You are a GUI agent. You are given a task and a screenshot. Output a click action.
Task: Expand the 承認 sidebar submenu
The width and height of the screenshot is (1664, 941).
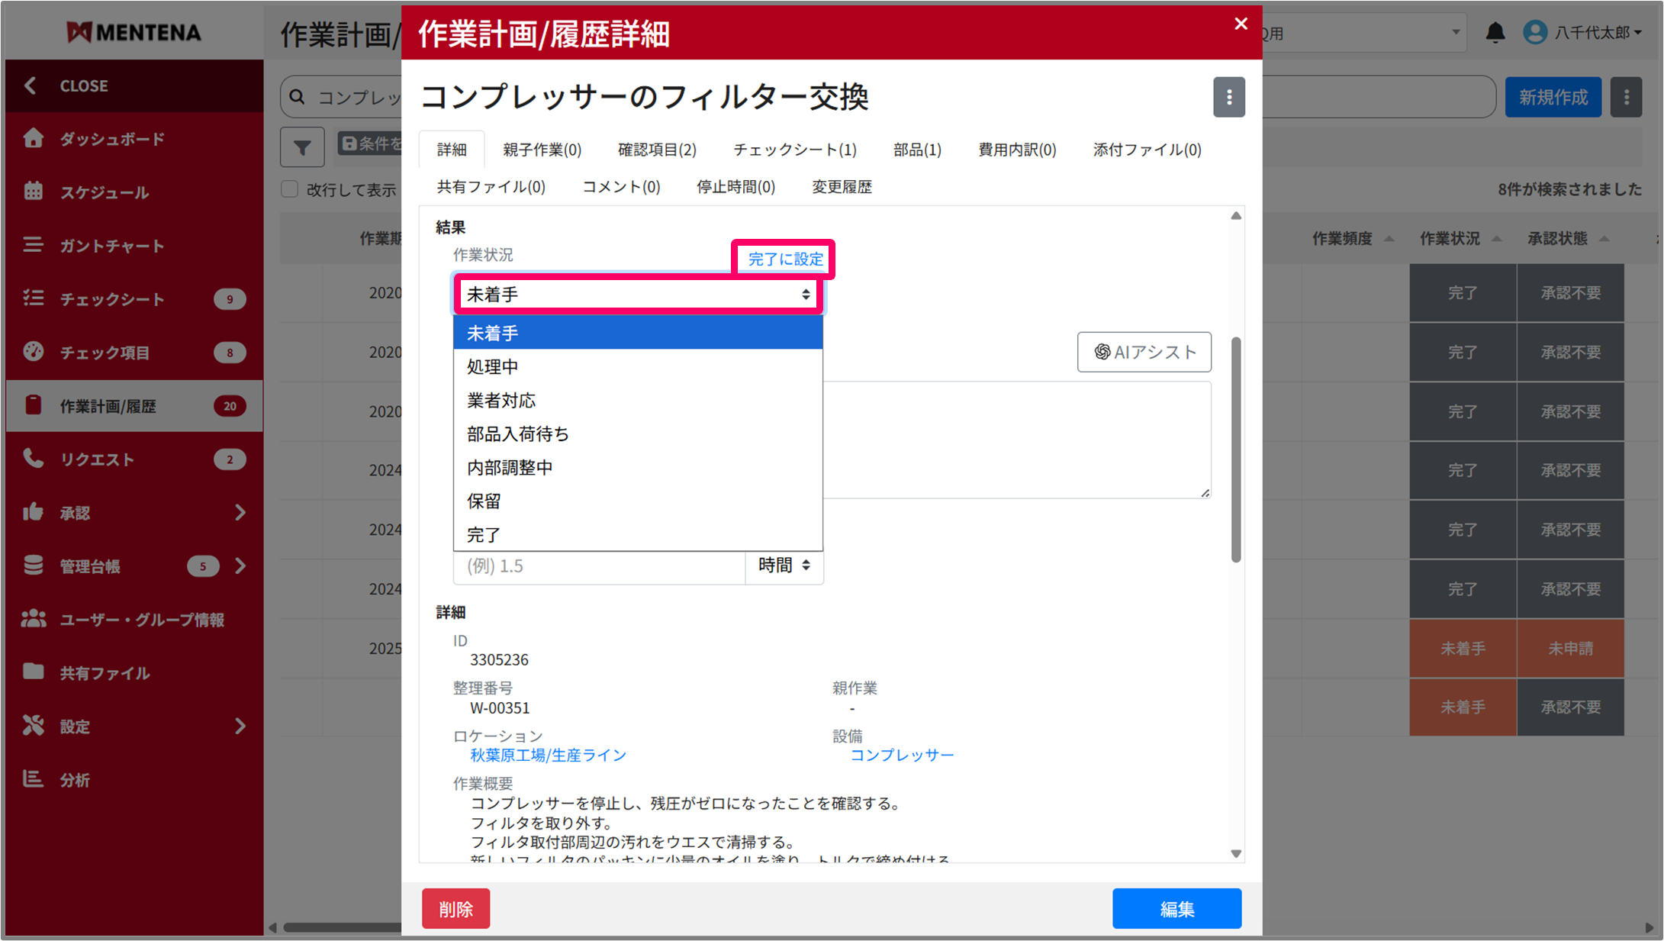pos(240,512)
